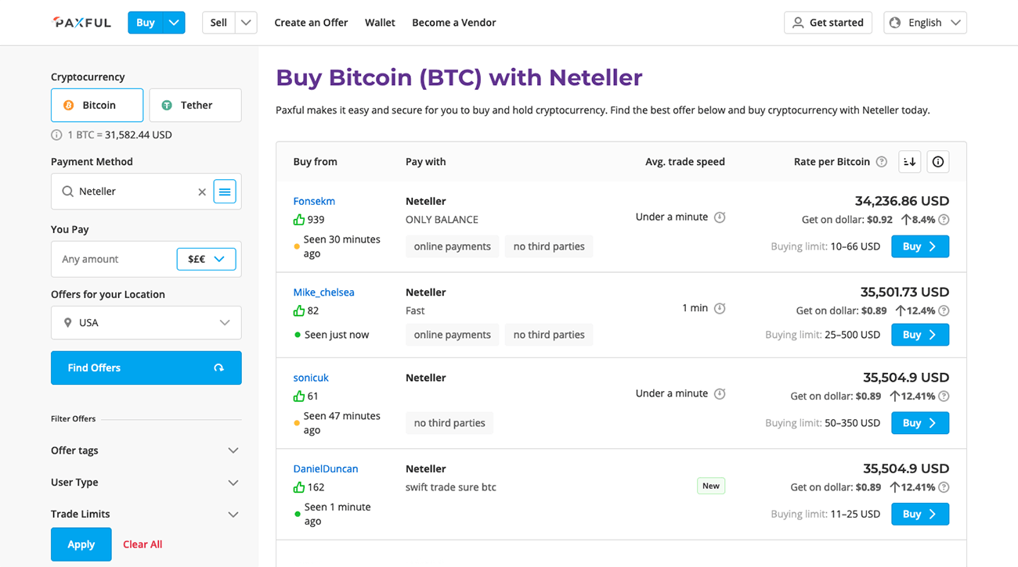The width and height of the screenshot is (1018, 567).
Task: Expand the Trade Limits filter
Action: coord(146,514)
